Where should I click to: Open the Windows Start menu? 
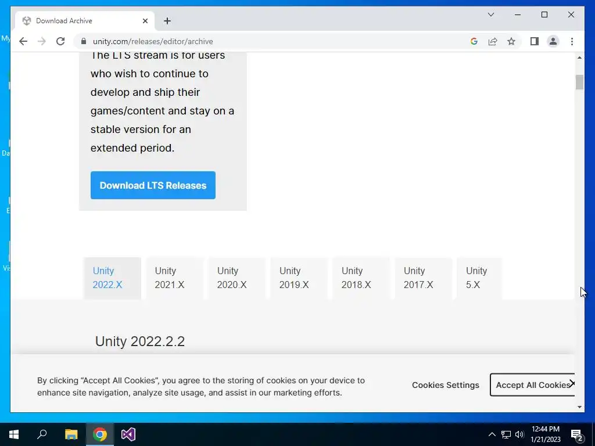14,434
